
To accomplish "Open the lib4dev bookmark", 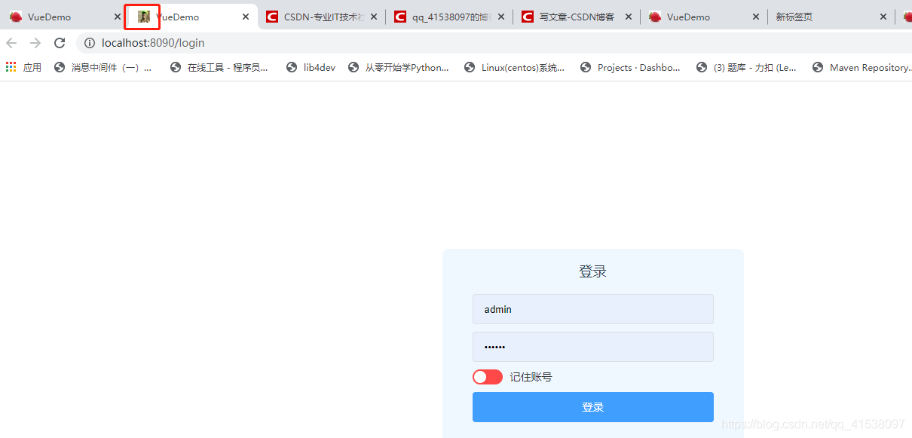I will (311, 68).
